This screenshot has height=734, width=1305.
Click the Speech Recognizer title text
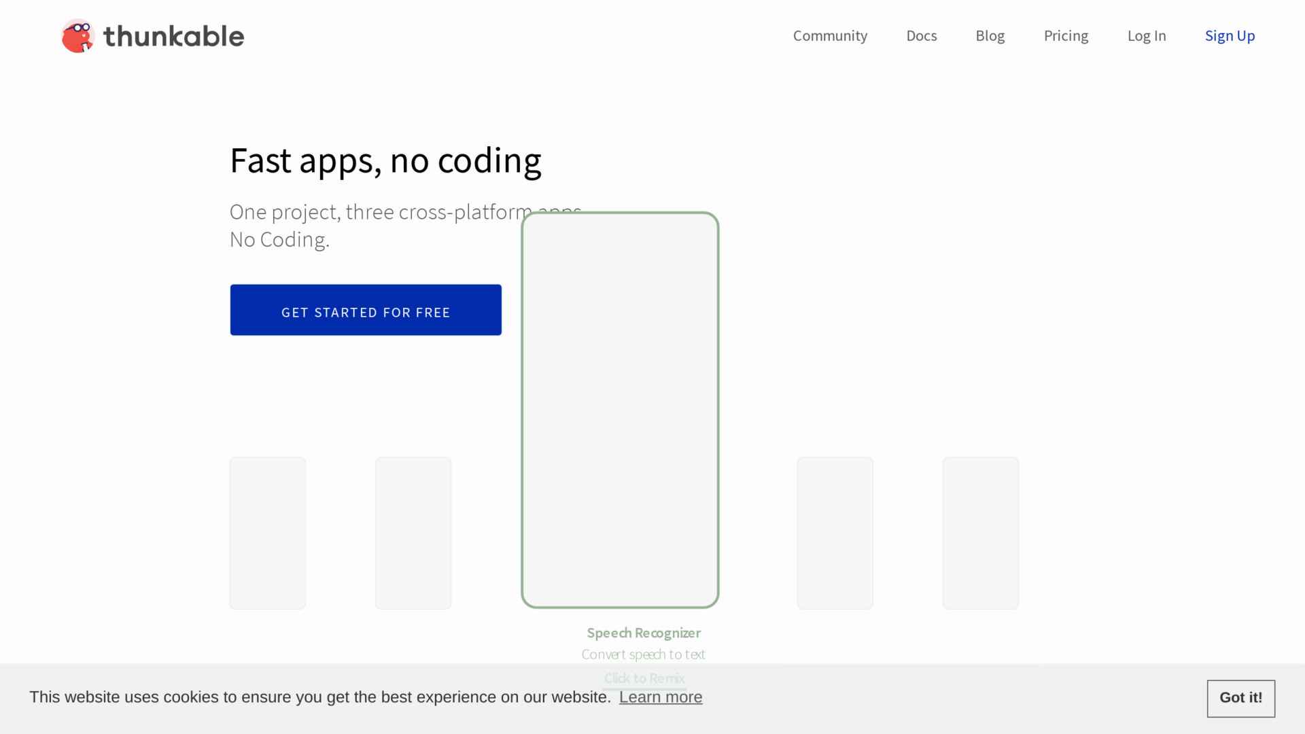[x=644, y=633]
